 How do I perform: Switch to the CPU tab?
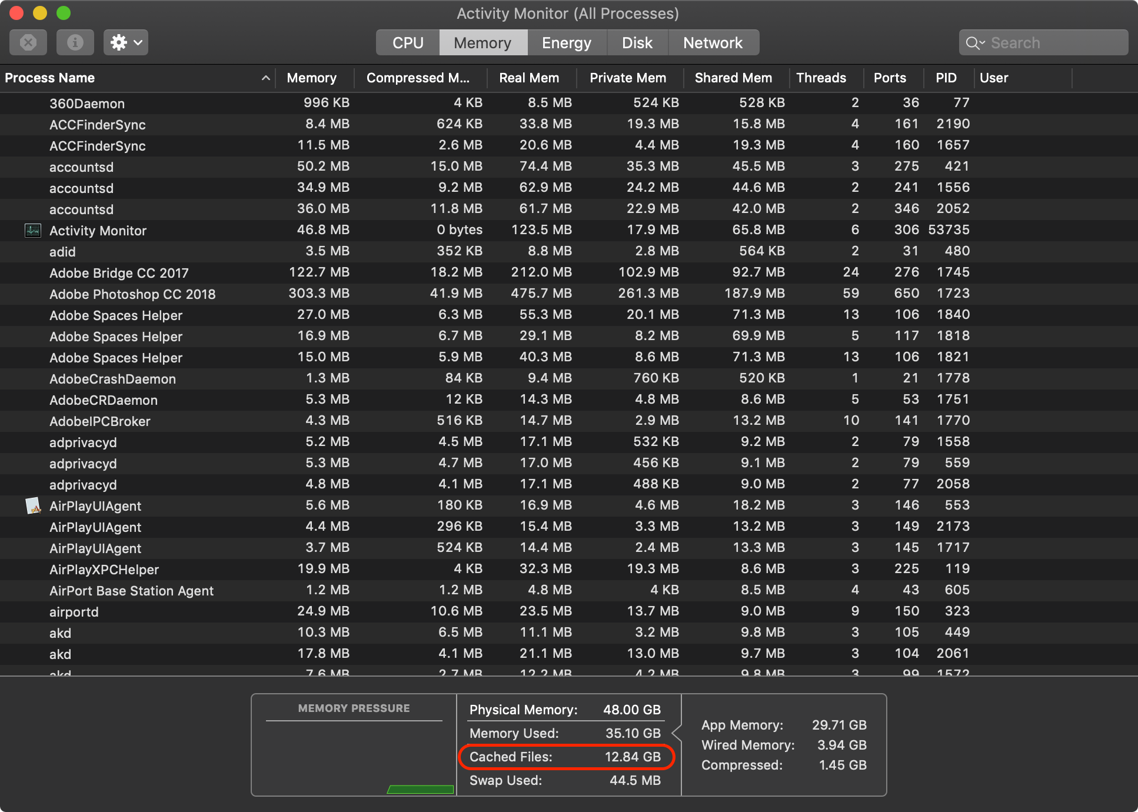click(408, 43)
